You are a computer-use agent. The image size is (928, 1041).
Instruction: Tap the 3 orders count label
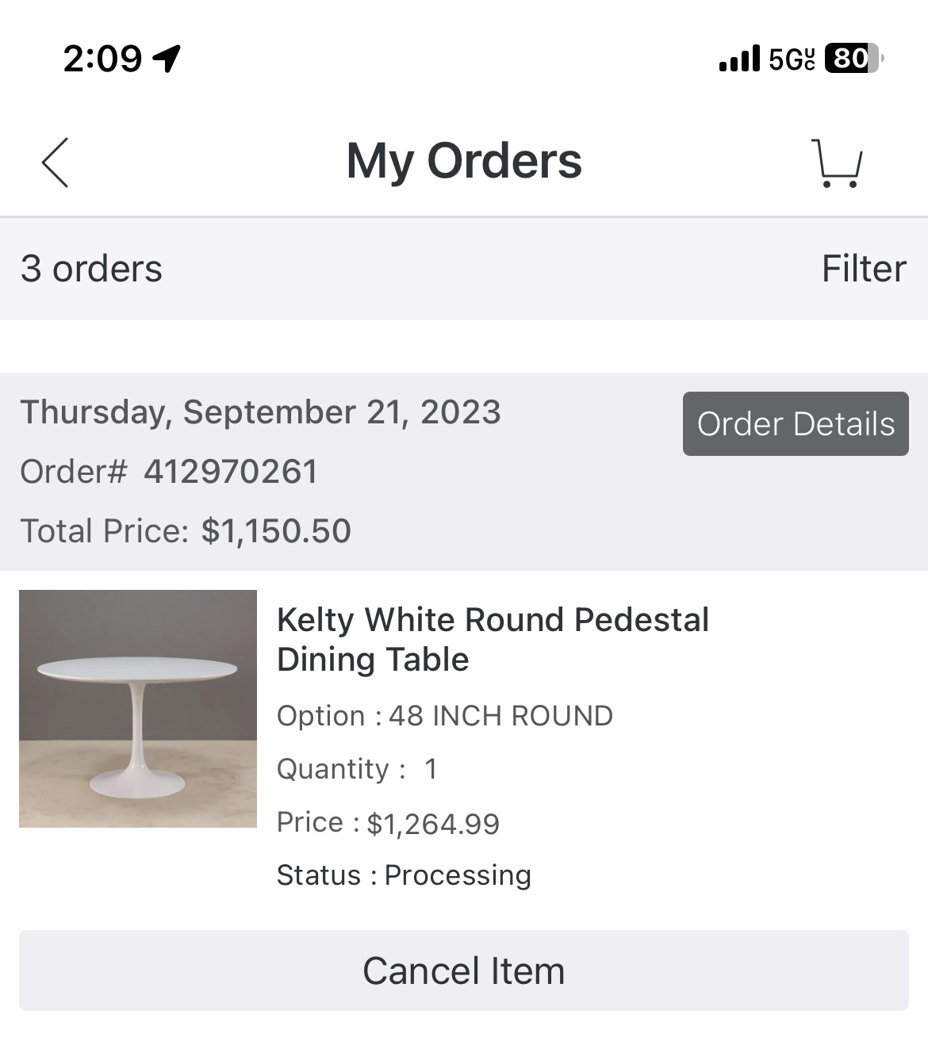(91, 269)
